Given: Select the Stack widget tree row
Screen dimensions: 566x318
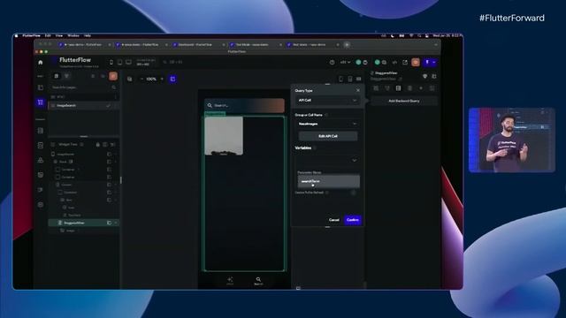Looking at the screenshot, I should pos(84,162).
